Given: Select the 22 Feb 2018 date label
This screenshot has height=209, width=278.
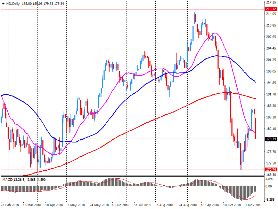Looking at the screenshot, I should 10,205.
